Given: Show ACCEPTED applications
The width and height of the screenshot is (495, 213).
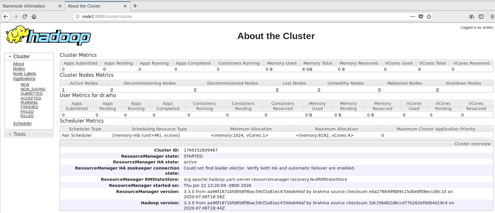Looking at the screenshot, I should (31, 98).
